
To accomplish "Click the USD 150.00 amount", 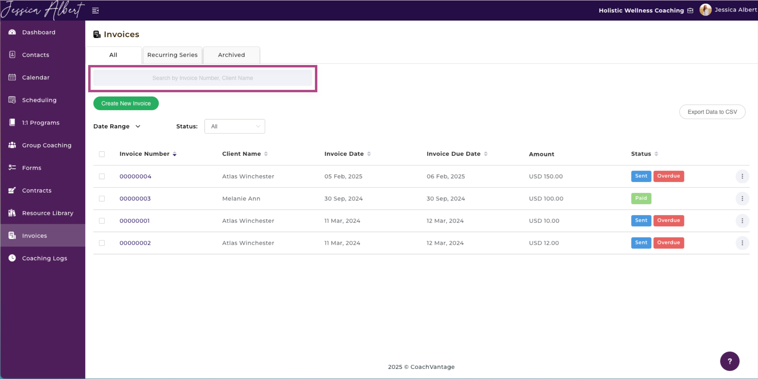I will (546, 176).
